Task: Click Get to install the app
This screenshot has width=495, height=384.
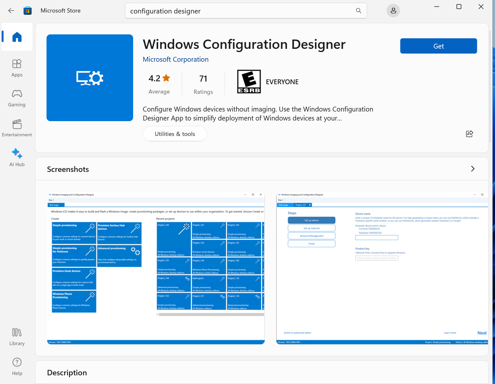Action: tap(438, 46)
